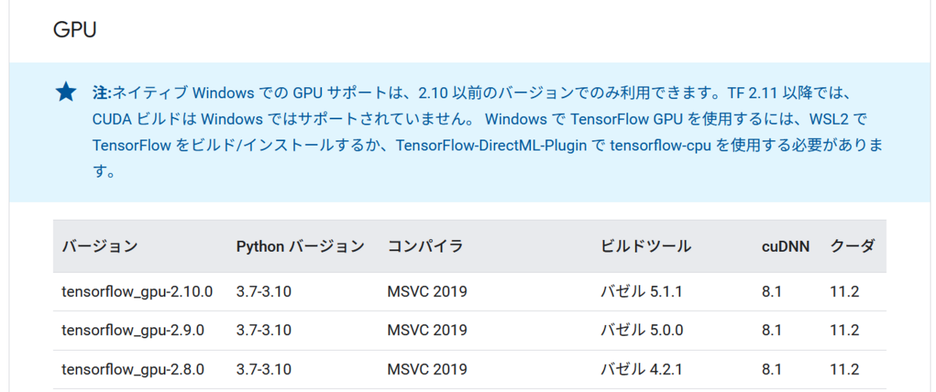Image resolution: width=936 pixels, height=392 pixels.
Task: Select the tensorflow_gpu-2.10.0 cell
Action: coord(137,292)
